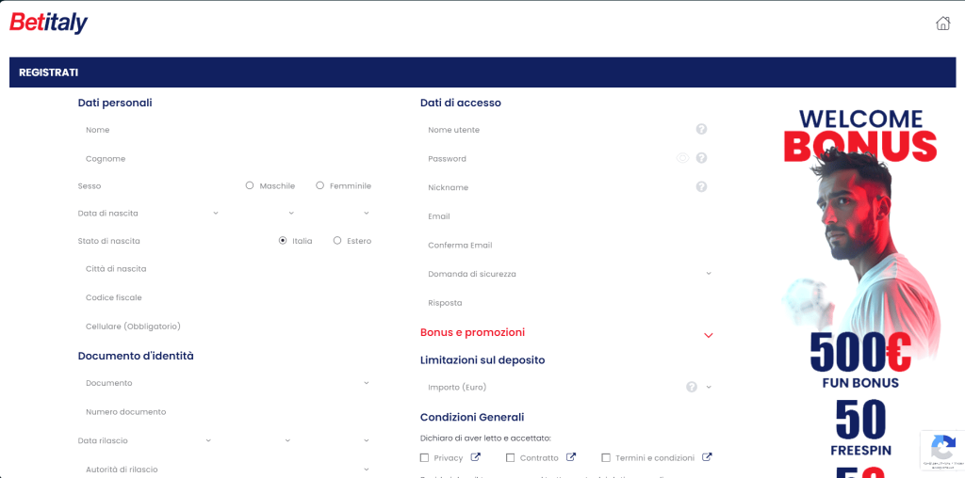The width and height of the screenshot is (965, 478).
Task: Check the Privacy checkbox
Action: click(x=424, y=458)
